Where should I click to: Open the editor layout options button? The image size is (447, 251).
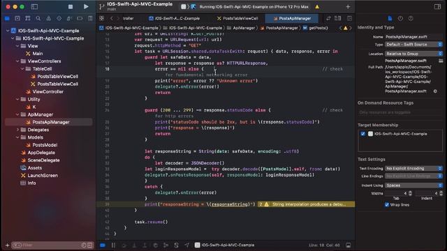tap(338, 18)
